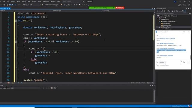192x108 pixels.
Task: Click the Save All toolbar icon
Action: 12,5
